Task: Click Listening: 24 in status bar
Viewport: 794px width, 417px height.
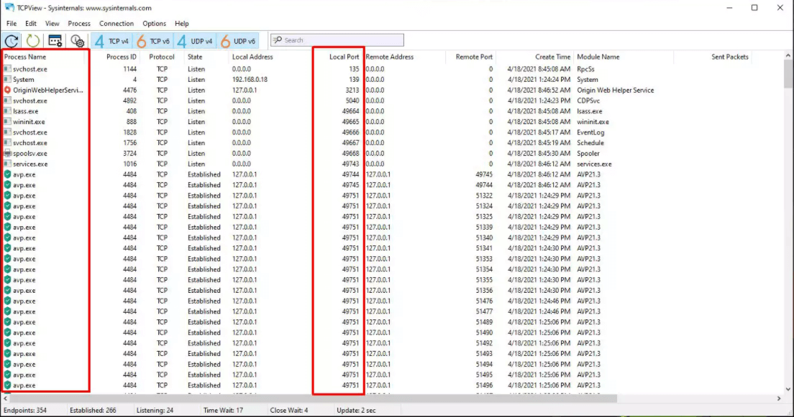Action: click(x=155, y=411)
